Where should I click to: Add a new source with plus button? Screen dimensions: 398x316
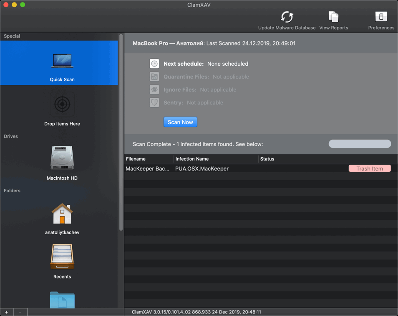pos(7,312)
